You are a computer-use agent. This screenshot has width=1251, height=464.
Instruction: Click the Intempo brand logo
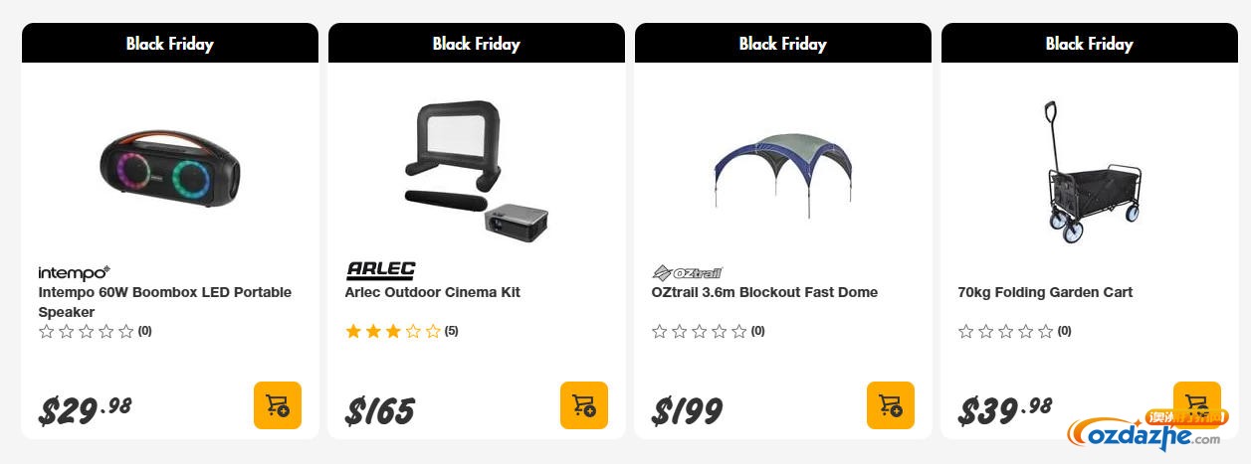click(x=74, y=272)
